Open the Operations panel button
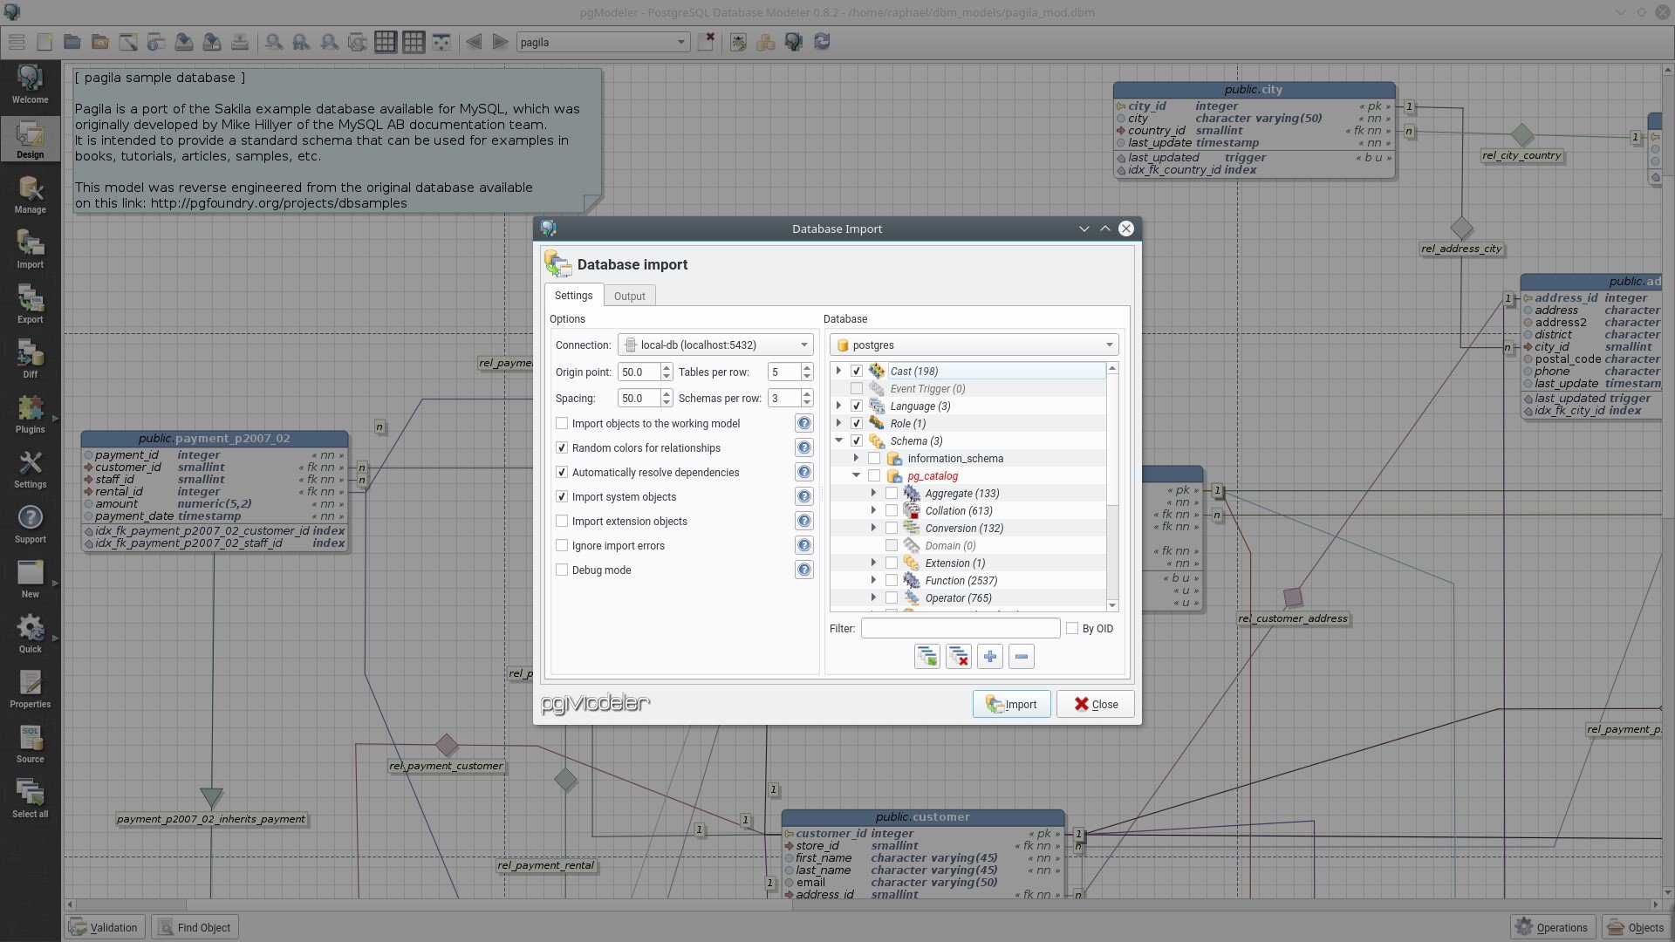 coord(1552,927)
